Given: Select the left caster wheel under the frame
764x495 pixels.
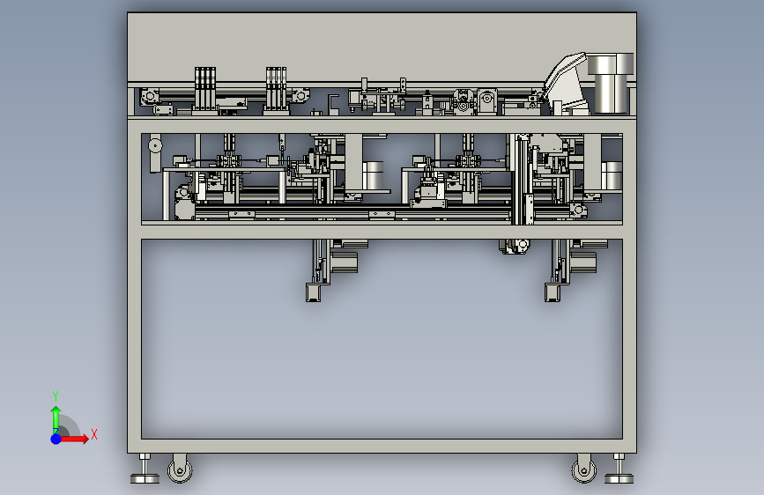Looking at the screenshot, I should point(180,469).
